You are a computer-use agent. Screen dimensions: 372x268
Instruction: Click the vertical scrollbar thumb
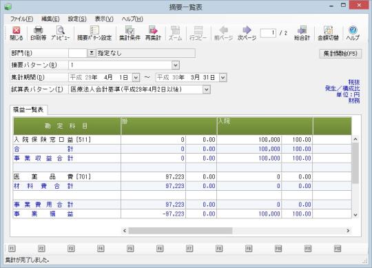pos(355,163)
